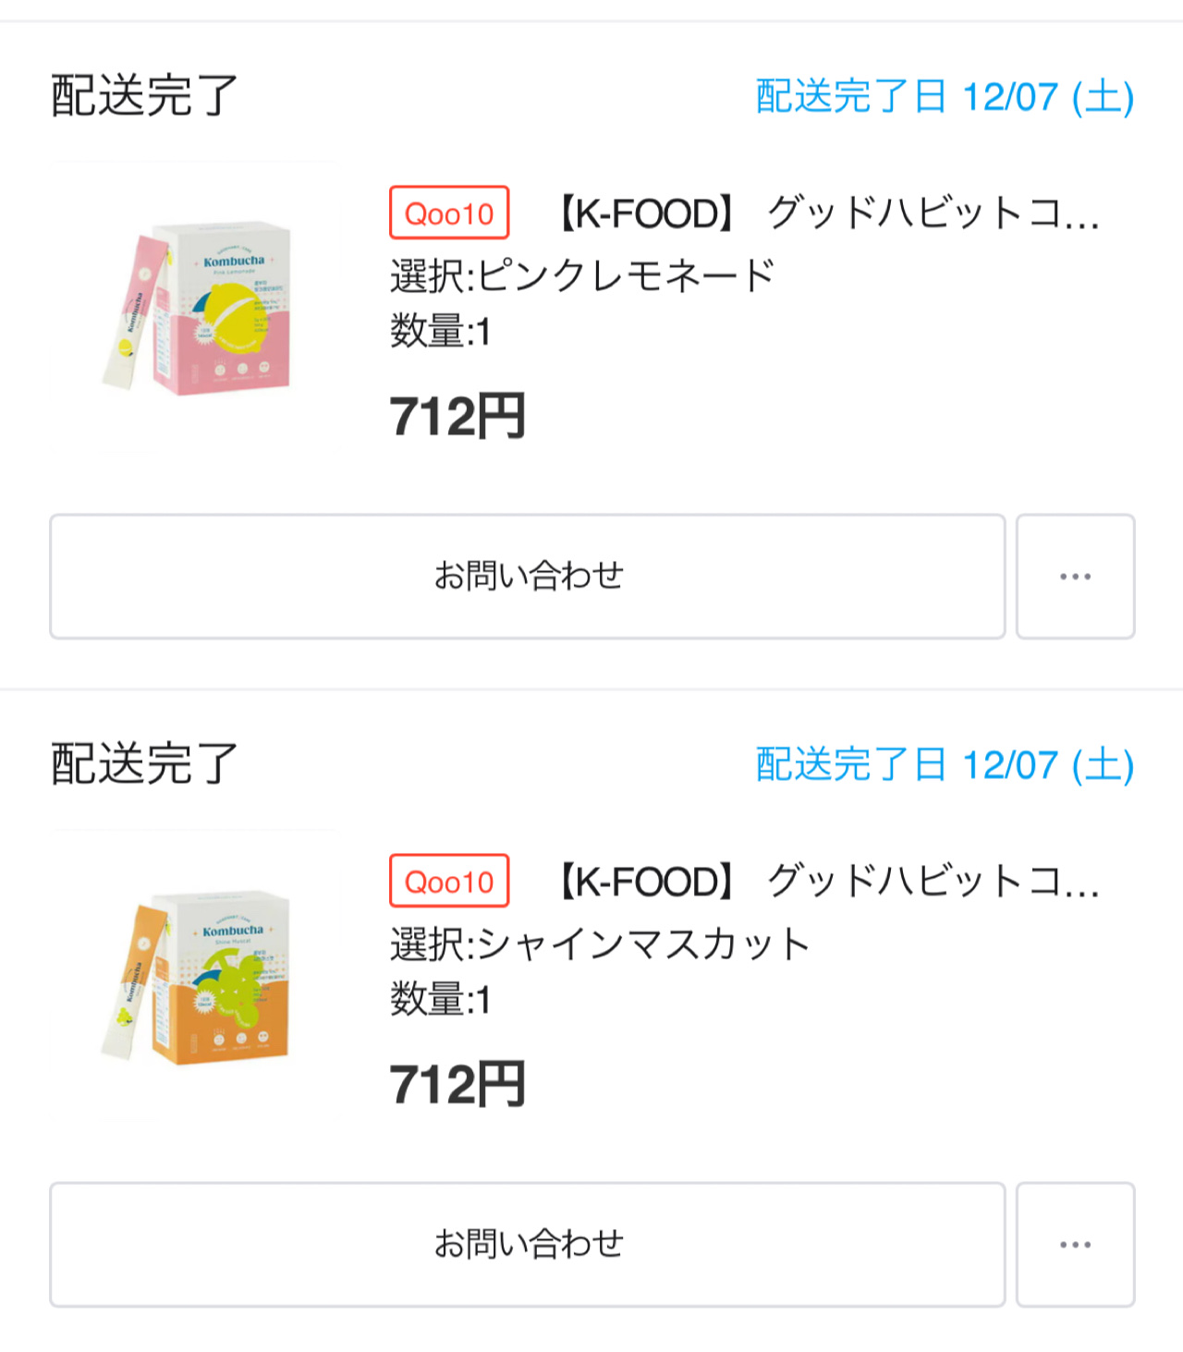Click 712円 price of Shine Muscat item
Image resolution: width=1183 pixels, height=1352 pixels.
(457, 1084)
